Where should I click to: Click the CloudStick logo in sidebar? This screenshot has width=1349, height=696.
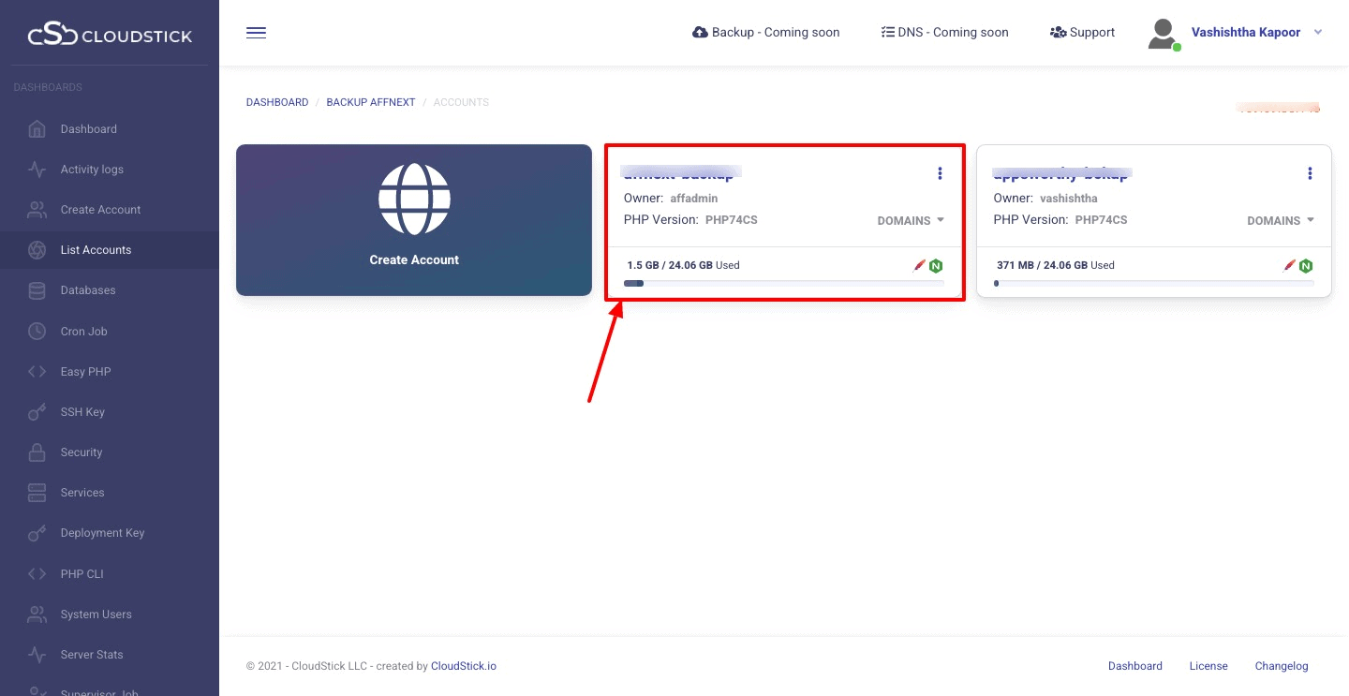[x=110, y=36]
